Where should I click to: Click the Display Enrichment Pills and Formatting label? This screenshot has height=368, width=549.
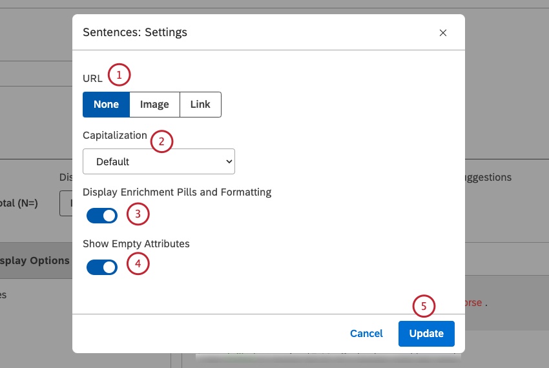[x=177, y=192]
